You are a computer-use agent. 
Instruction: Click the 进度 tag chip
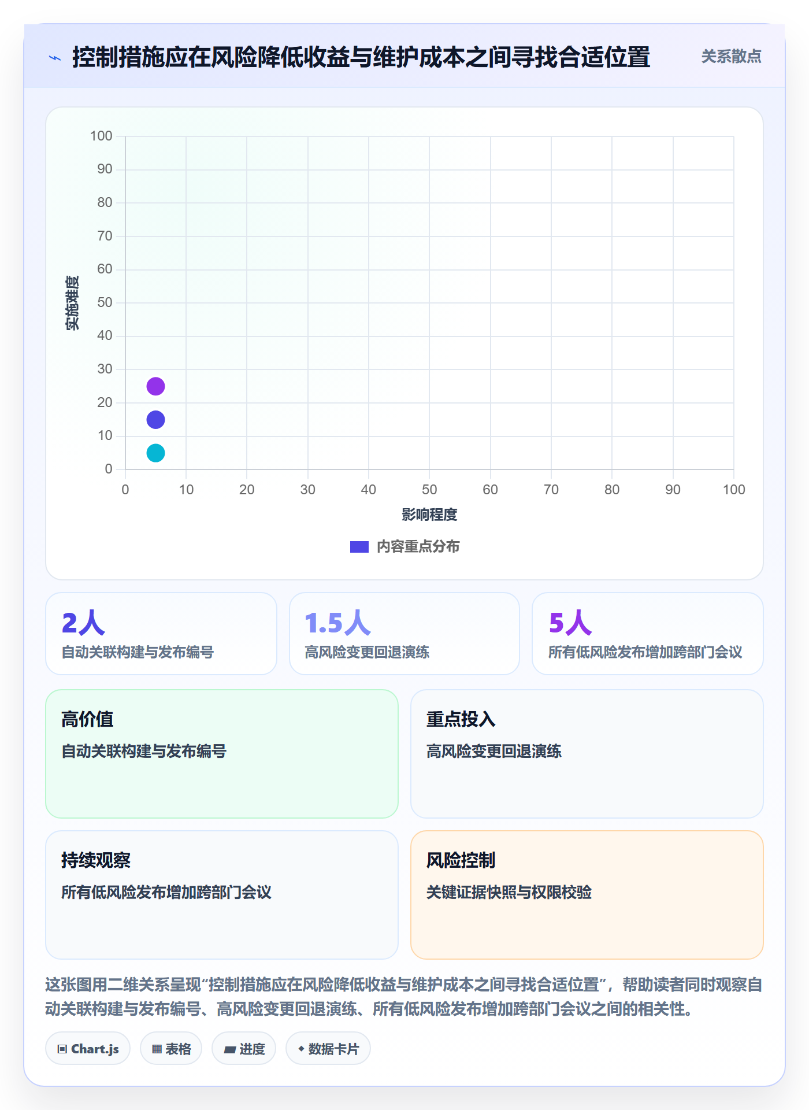click(244, 1049)
